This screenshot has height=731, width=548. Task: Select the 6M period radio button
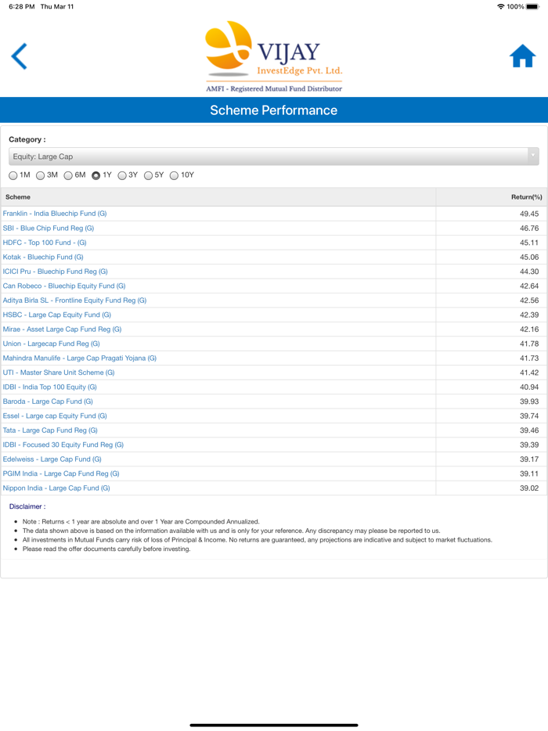[68, 175]
